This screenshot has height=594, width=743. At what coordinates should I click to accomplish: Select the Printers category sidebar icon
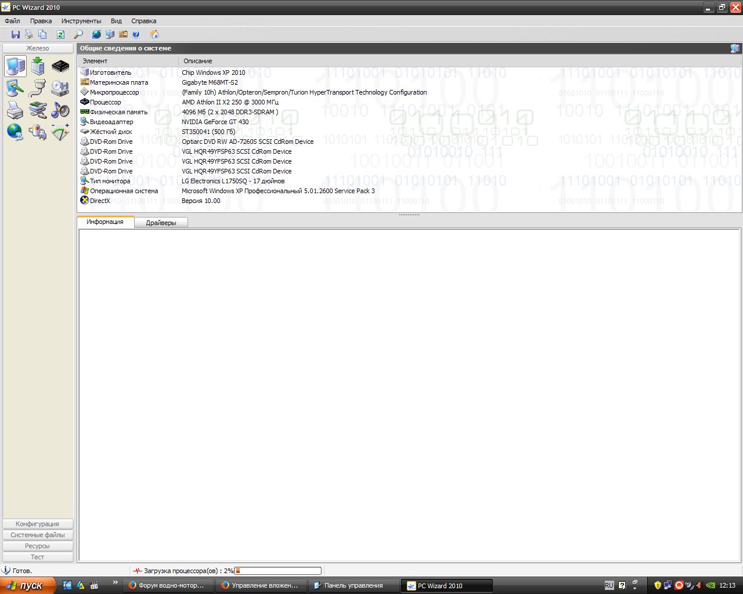coord(15,110)
